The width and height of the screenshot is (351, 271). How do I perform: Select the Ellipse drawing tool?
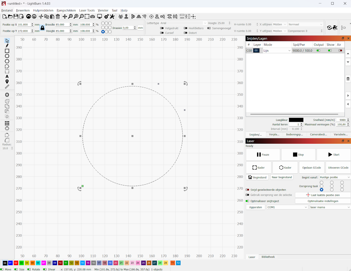coord(7,56)
